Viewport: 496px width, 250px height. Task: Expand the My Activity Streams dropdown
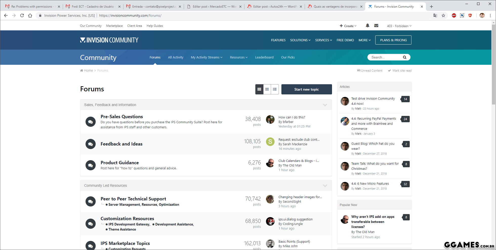pyautogui.click(x=206, y=57)
